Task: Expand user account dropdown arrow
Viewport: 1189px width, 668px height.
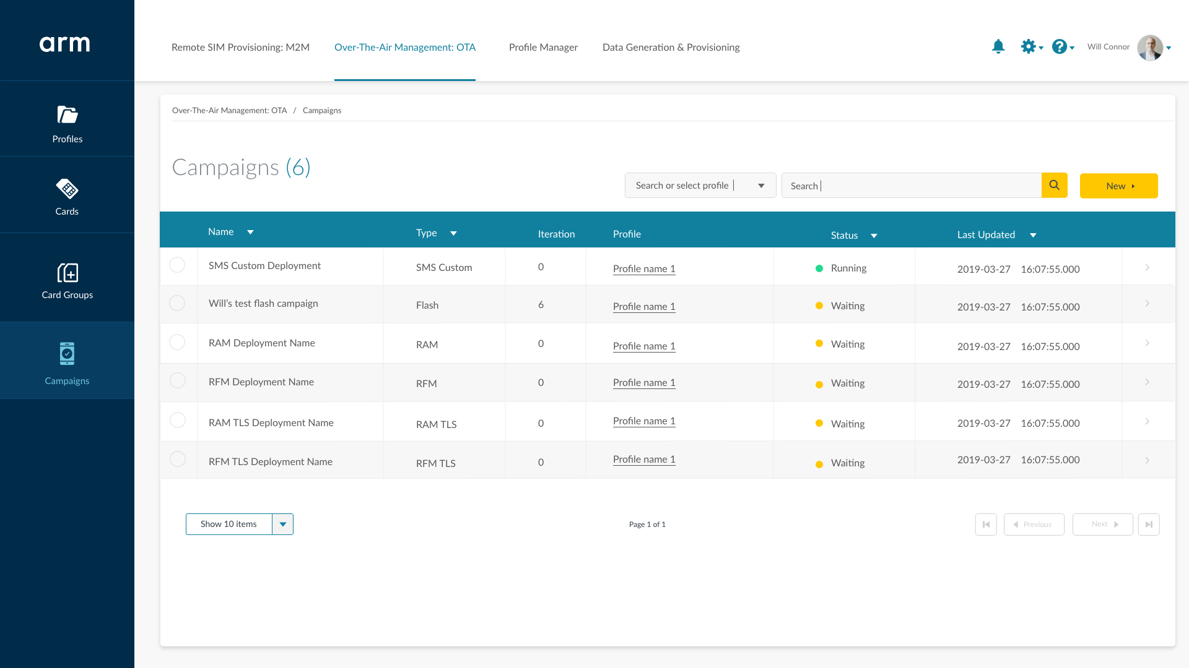Action: (1169, 48)
